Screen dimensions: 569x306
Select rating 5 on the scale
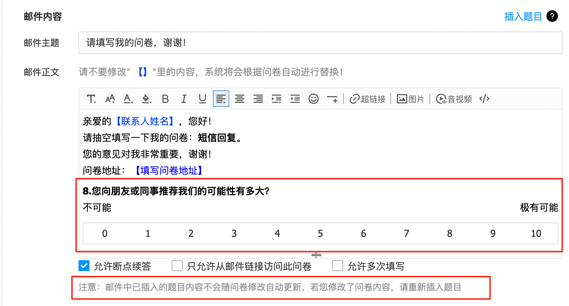tap(320, 233)
